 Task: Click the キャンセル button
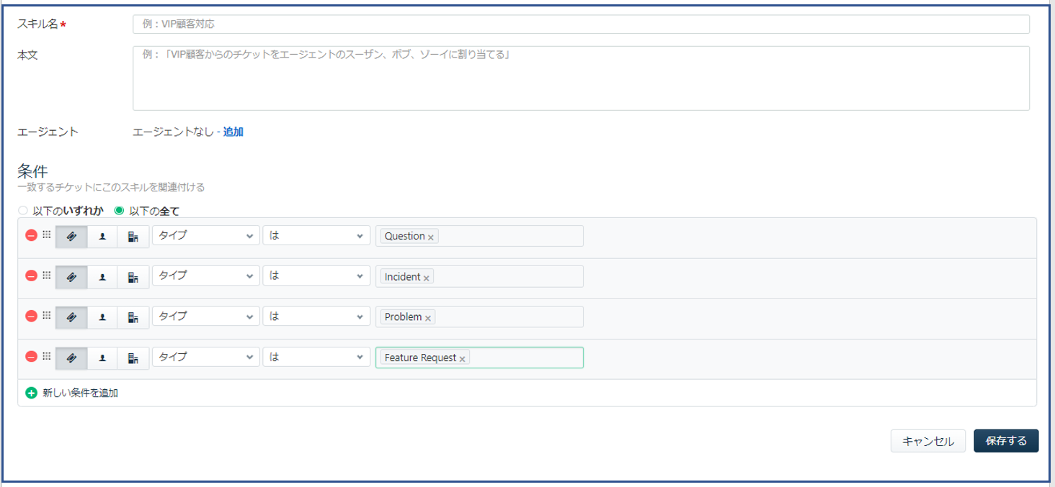(928, 441)
